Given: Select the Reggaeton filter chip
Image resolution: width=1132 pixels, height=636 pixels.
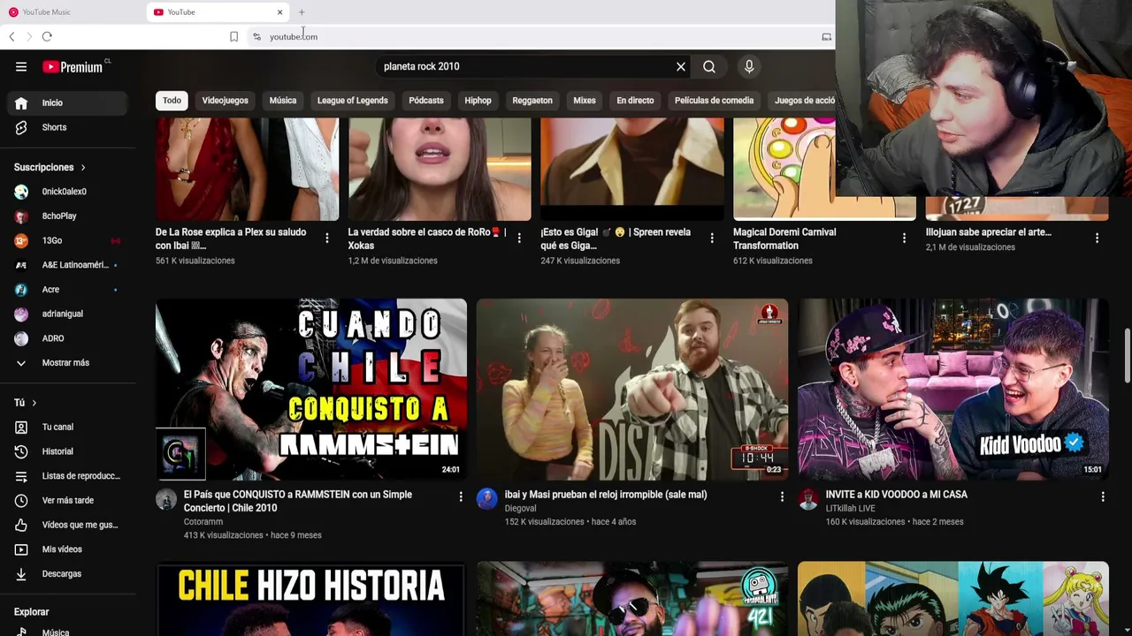Looking at the screenshot, I should coord(532,101).
